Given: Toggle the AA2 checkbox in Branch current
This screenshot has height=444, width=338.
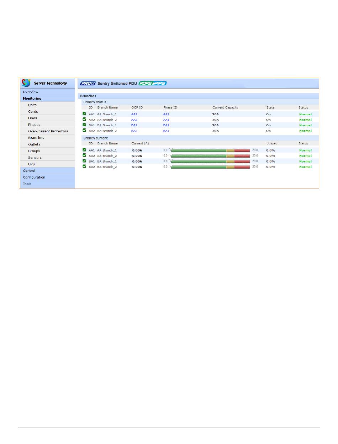Looking at the screenshot, I should pos(84,155).
